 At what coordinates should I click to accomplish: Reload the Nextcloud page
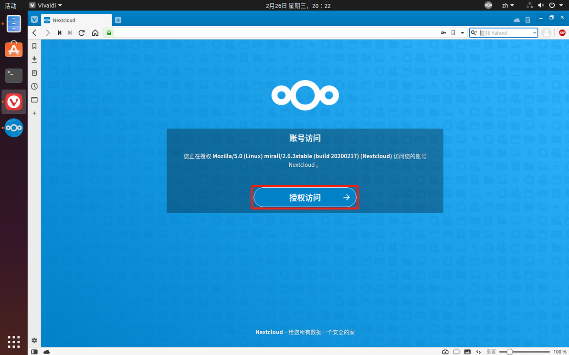[82, 32]
